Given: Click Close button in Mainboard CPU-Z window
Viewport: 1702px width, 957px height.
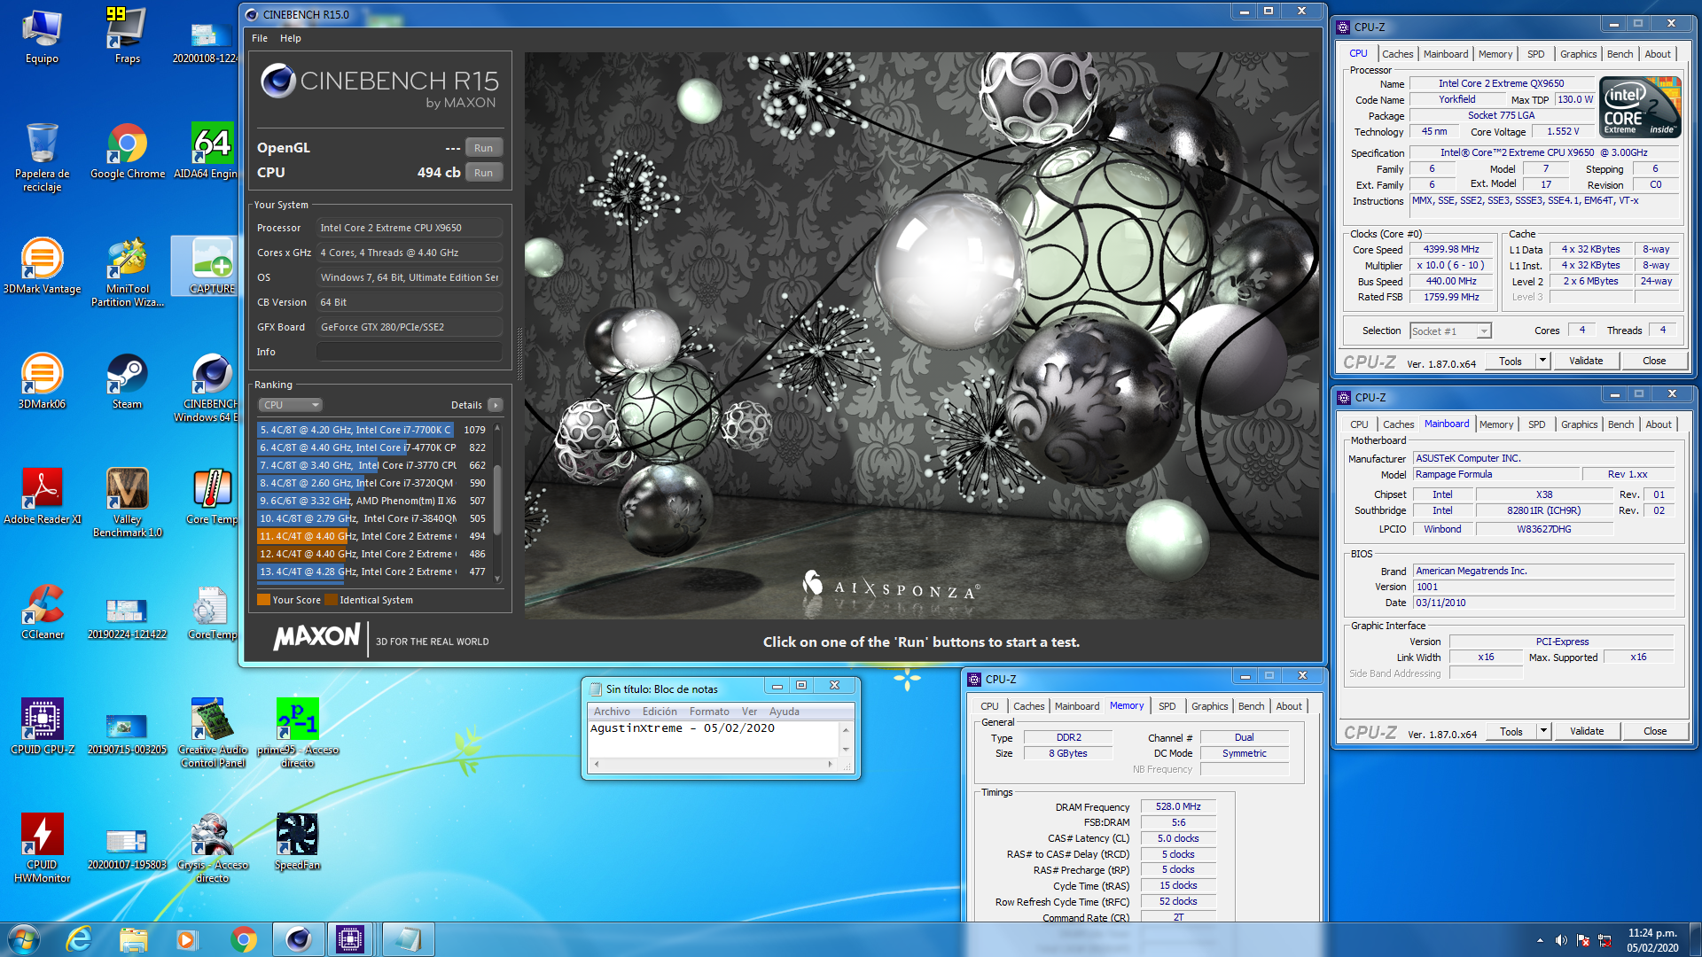Looking at the screenshot, I should click(x=1655, y=731).
